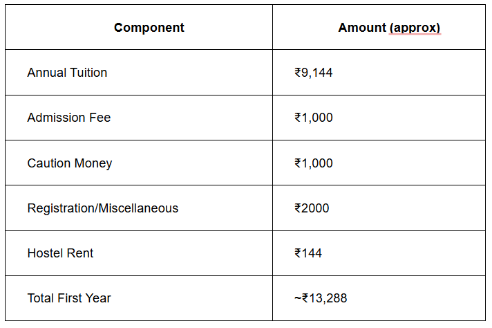Click the ₹144 hostel rent amount
This screenshot has height=328, width=492.
pyautogui.click(x=307, y=253)
